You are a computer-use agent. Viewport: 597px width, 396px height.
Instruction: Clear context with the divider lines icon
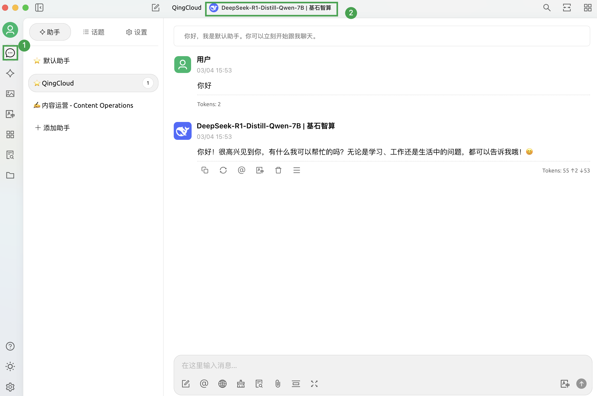coord(296,384)
